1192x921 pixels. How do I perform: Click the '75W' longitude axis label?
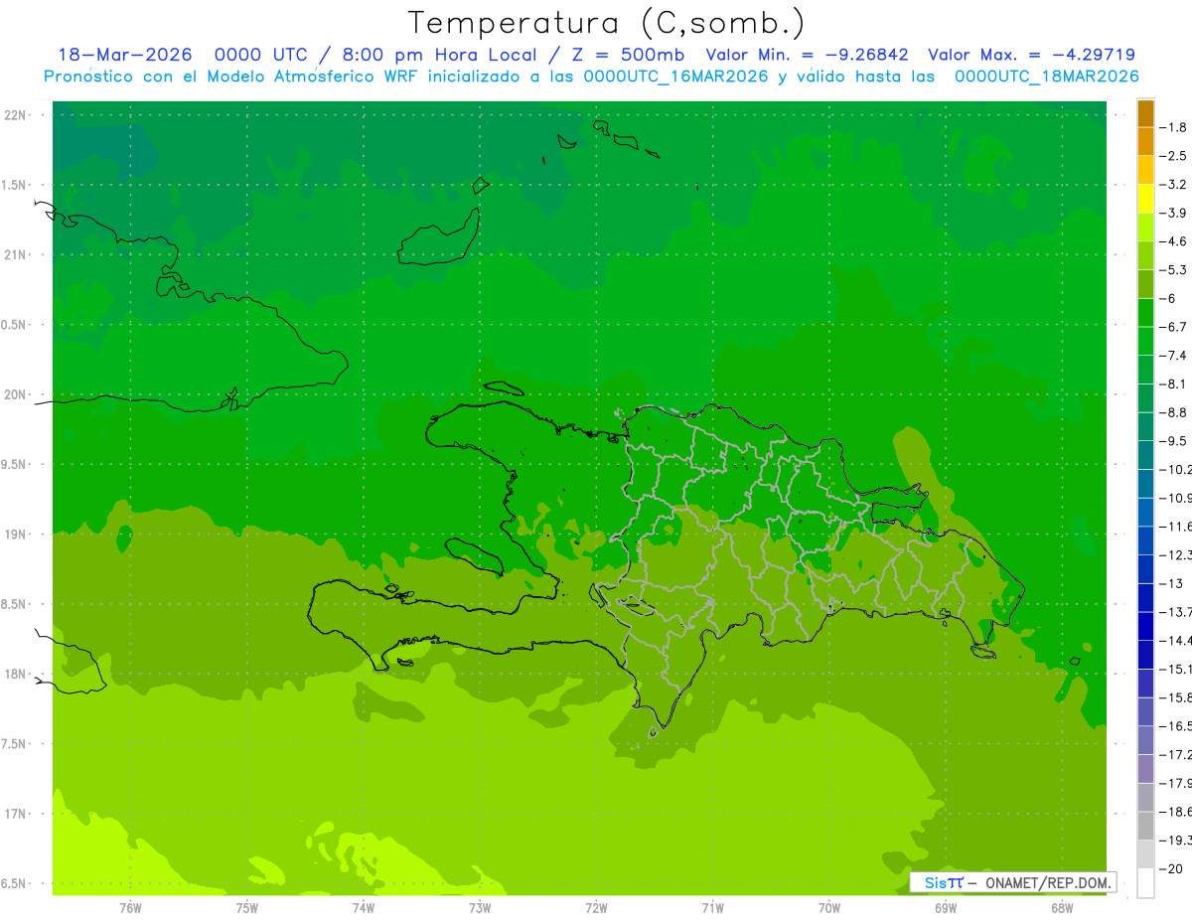tap(247, 908)
